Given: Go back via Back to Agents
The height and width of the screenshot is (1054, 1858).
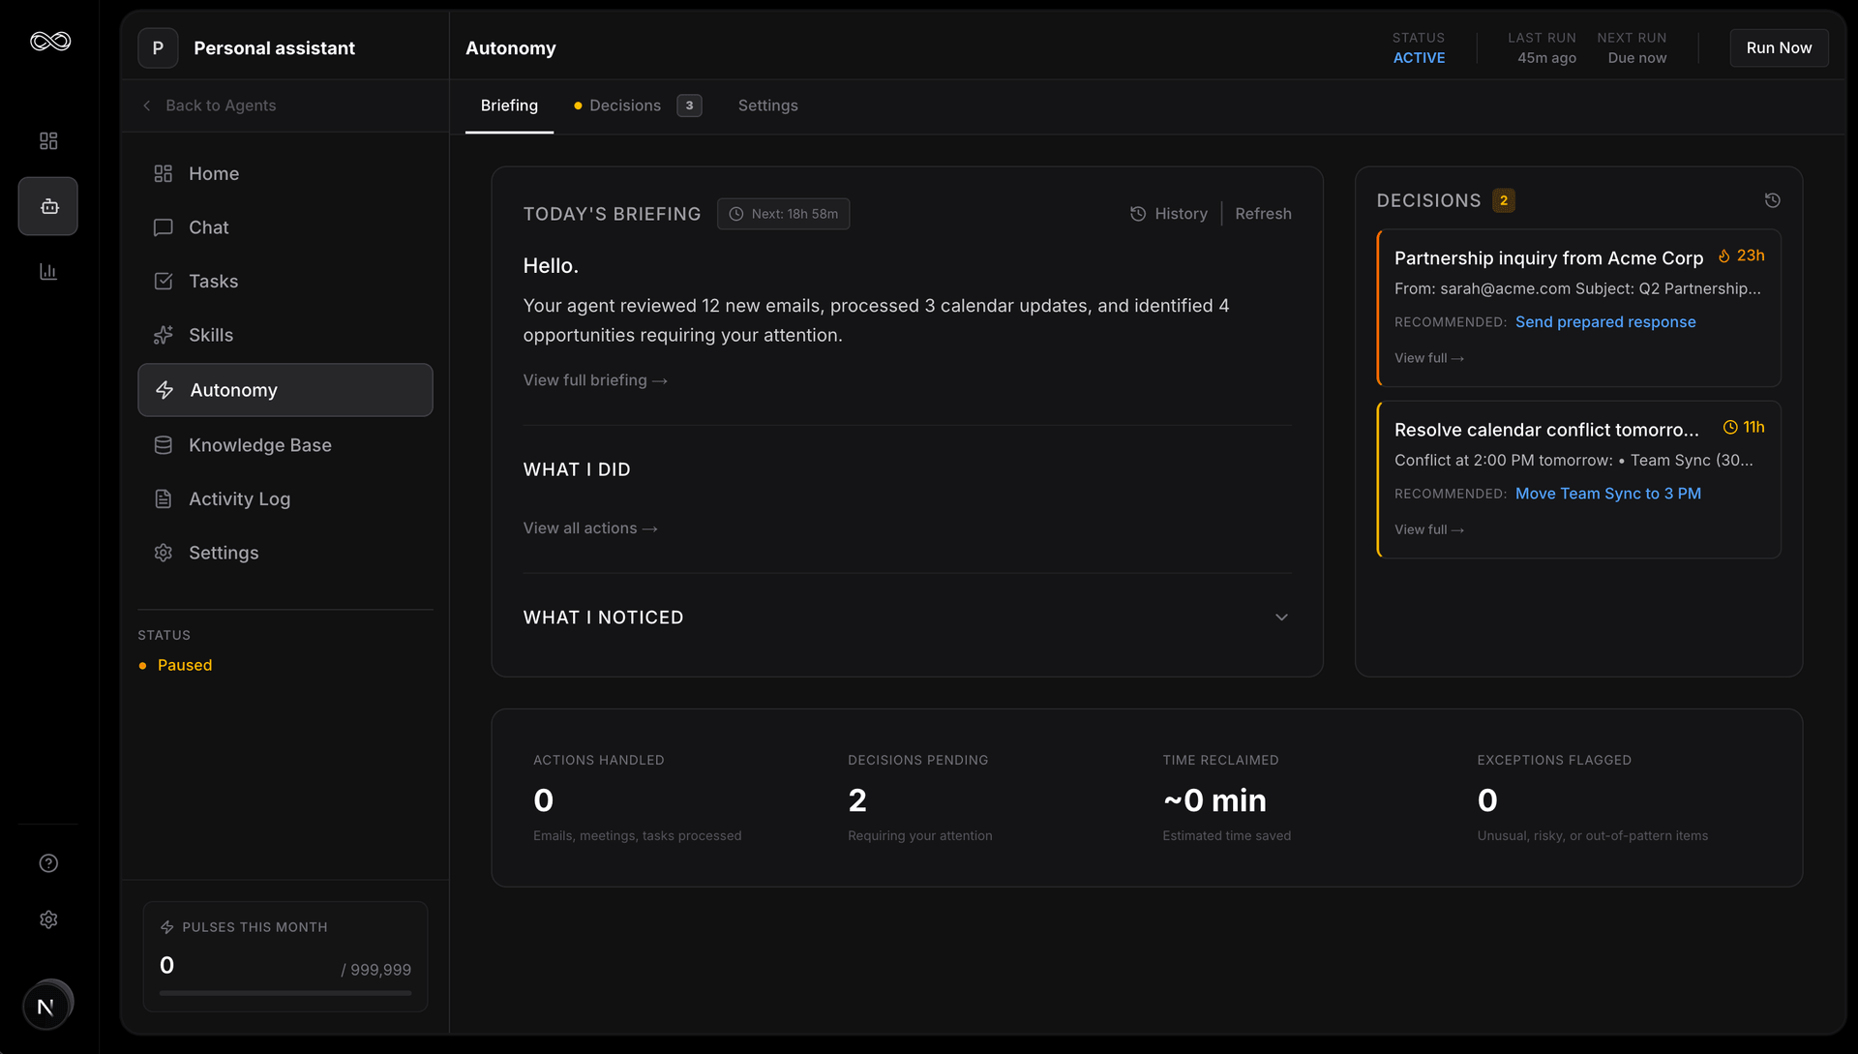Looking at the screenshot, I should point(221,105).
